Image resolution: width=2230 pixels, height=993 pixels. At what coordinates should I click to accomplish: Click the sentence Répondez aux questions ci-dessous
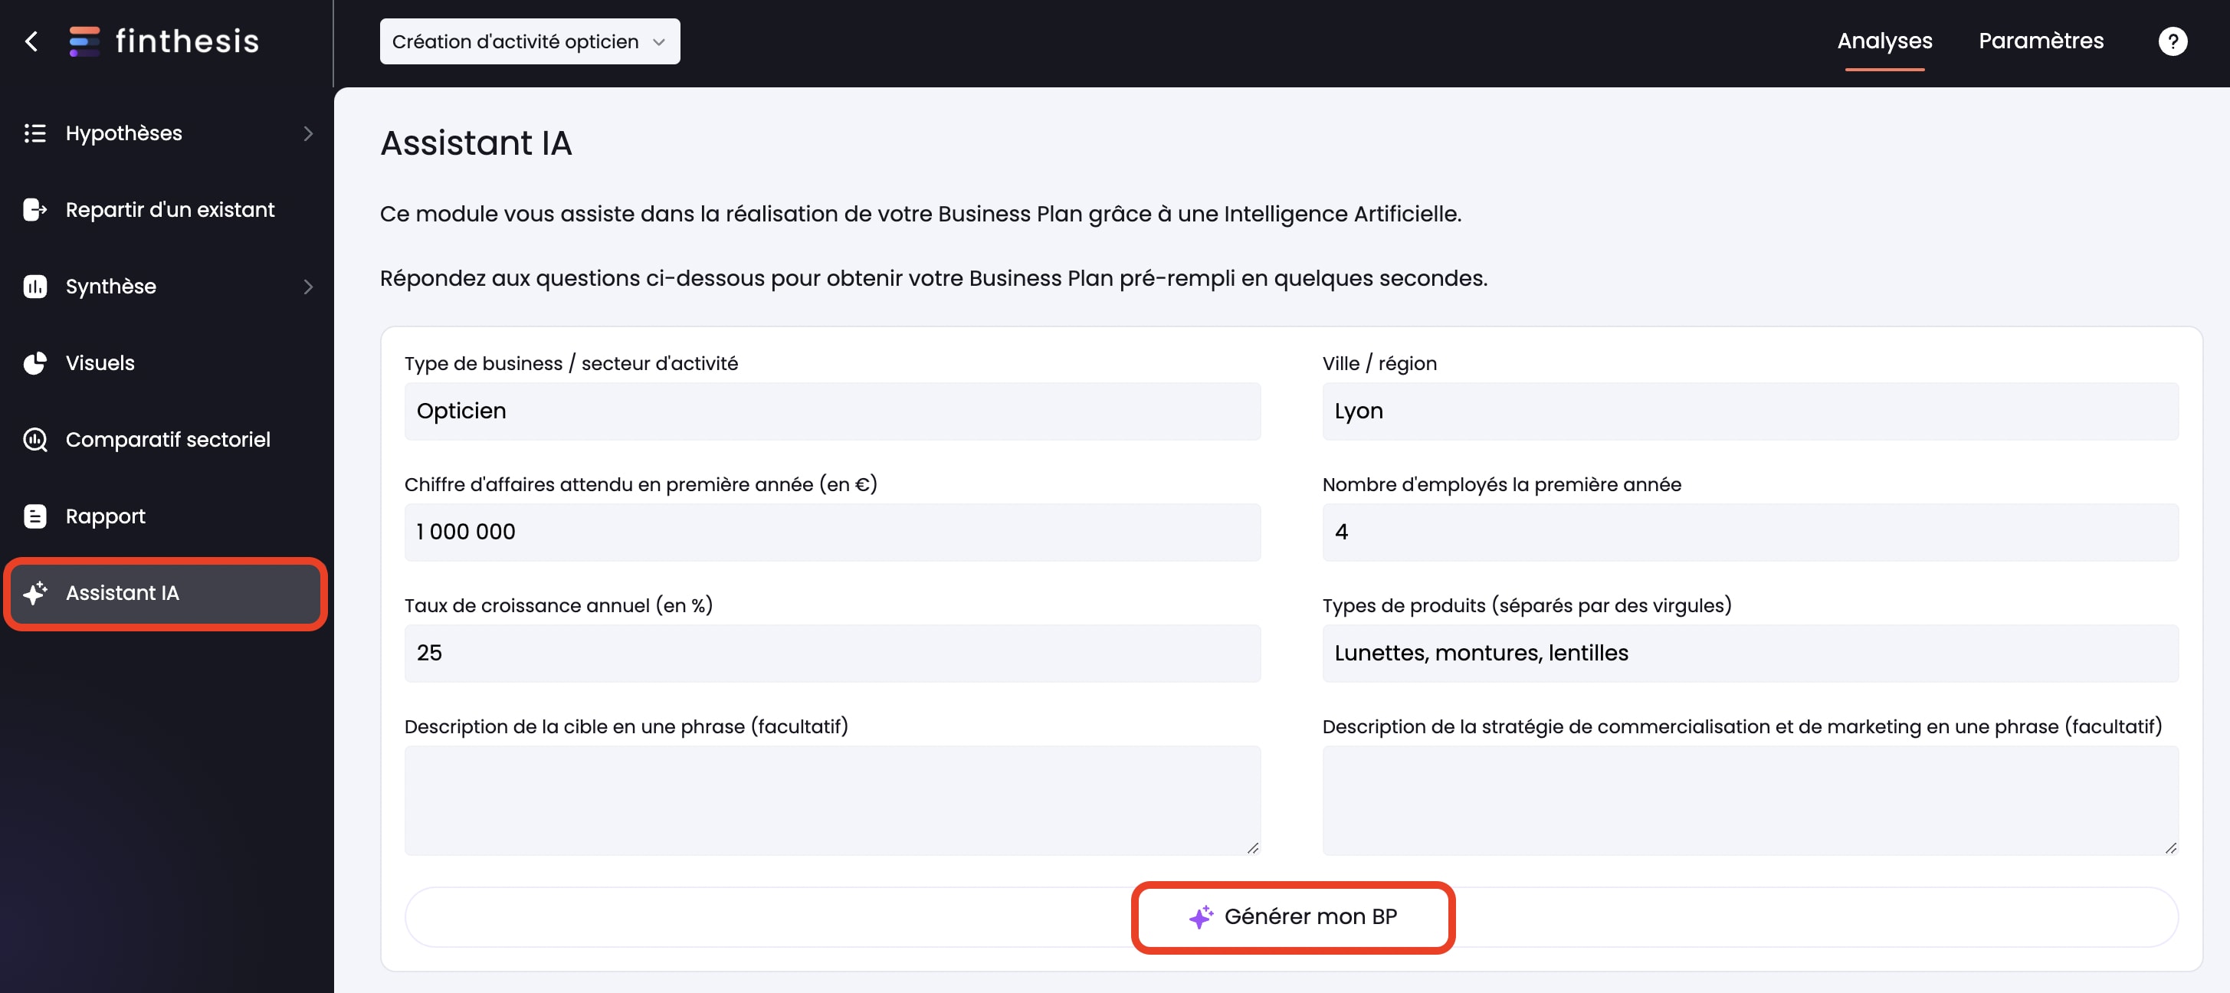point(933,278)
